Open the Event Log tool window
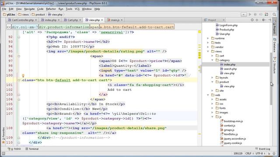The height and width of the screenshot is (157, 280). (262, 149)
